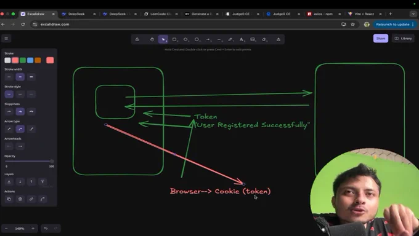The height and width of the screenshot is (236, 419).
Task: Select the Rectangle tool
Action: coord(174,39)
